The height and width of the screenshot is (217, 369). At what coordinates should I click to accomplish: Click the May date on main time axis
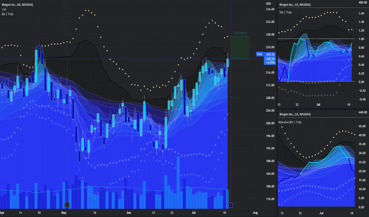click(x=64, y=213)
